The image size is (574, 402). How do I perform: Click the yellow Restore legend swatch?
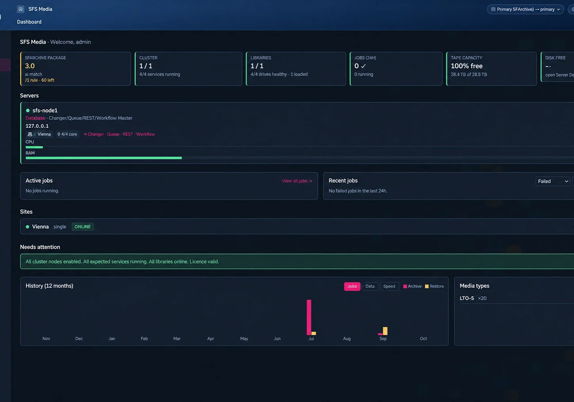click(x=427, y=286)
